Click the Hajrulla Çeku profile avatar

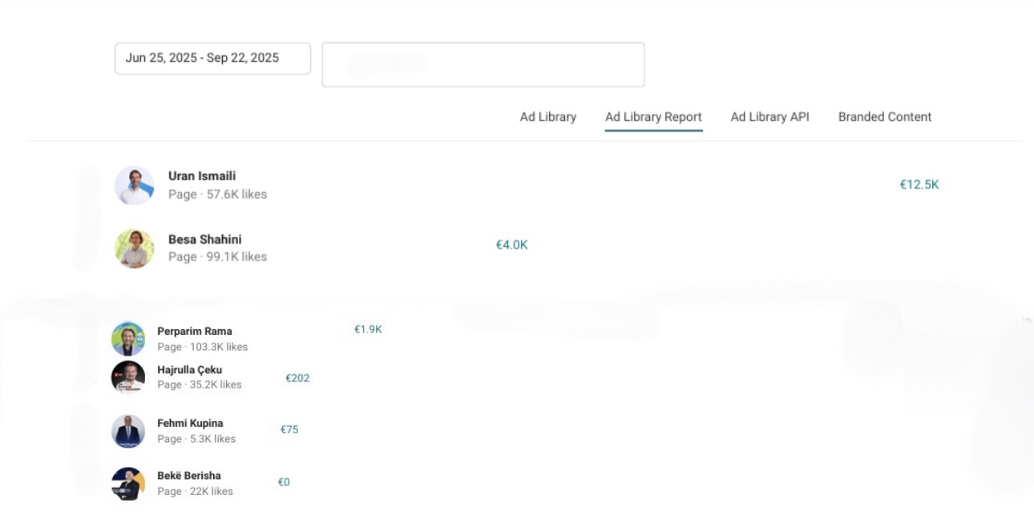(x=128, y=377)
